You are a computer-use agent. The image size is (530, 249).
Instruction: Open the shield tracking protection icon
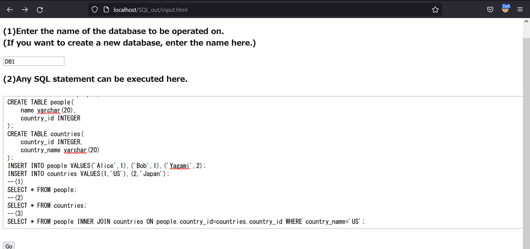(95, 9)
